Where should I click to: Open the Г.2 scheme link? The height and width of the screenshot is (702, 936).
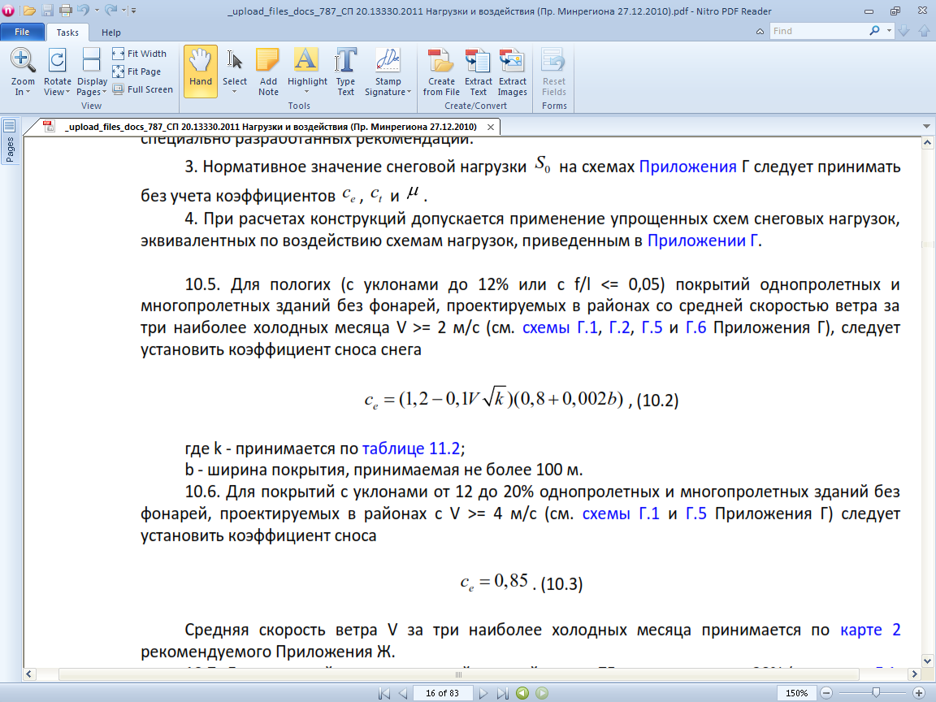tap(619, 327)
